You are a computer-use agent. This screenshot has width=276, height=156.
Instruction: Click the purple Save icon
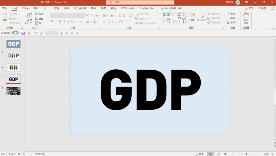click(x=23, y=33)
